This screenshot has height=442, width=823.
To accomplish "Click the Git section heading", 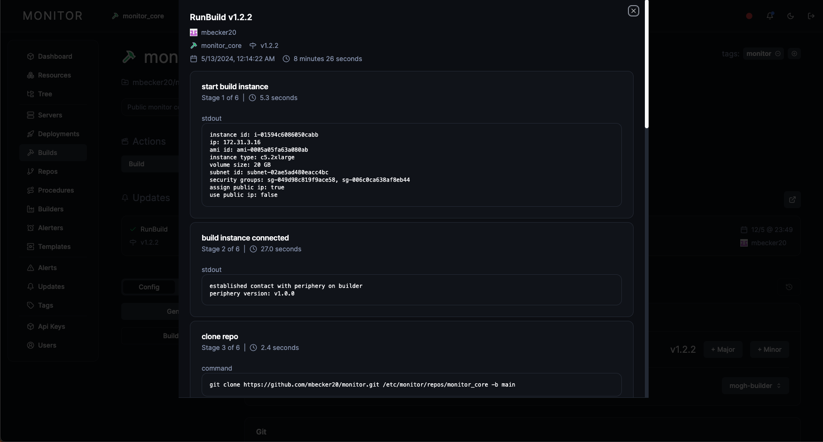I will [x=261, y=432].
